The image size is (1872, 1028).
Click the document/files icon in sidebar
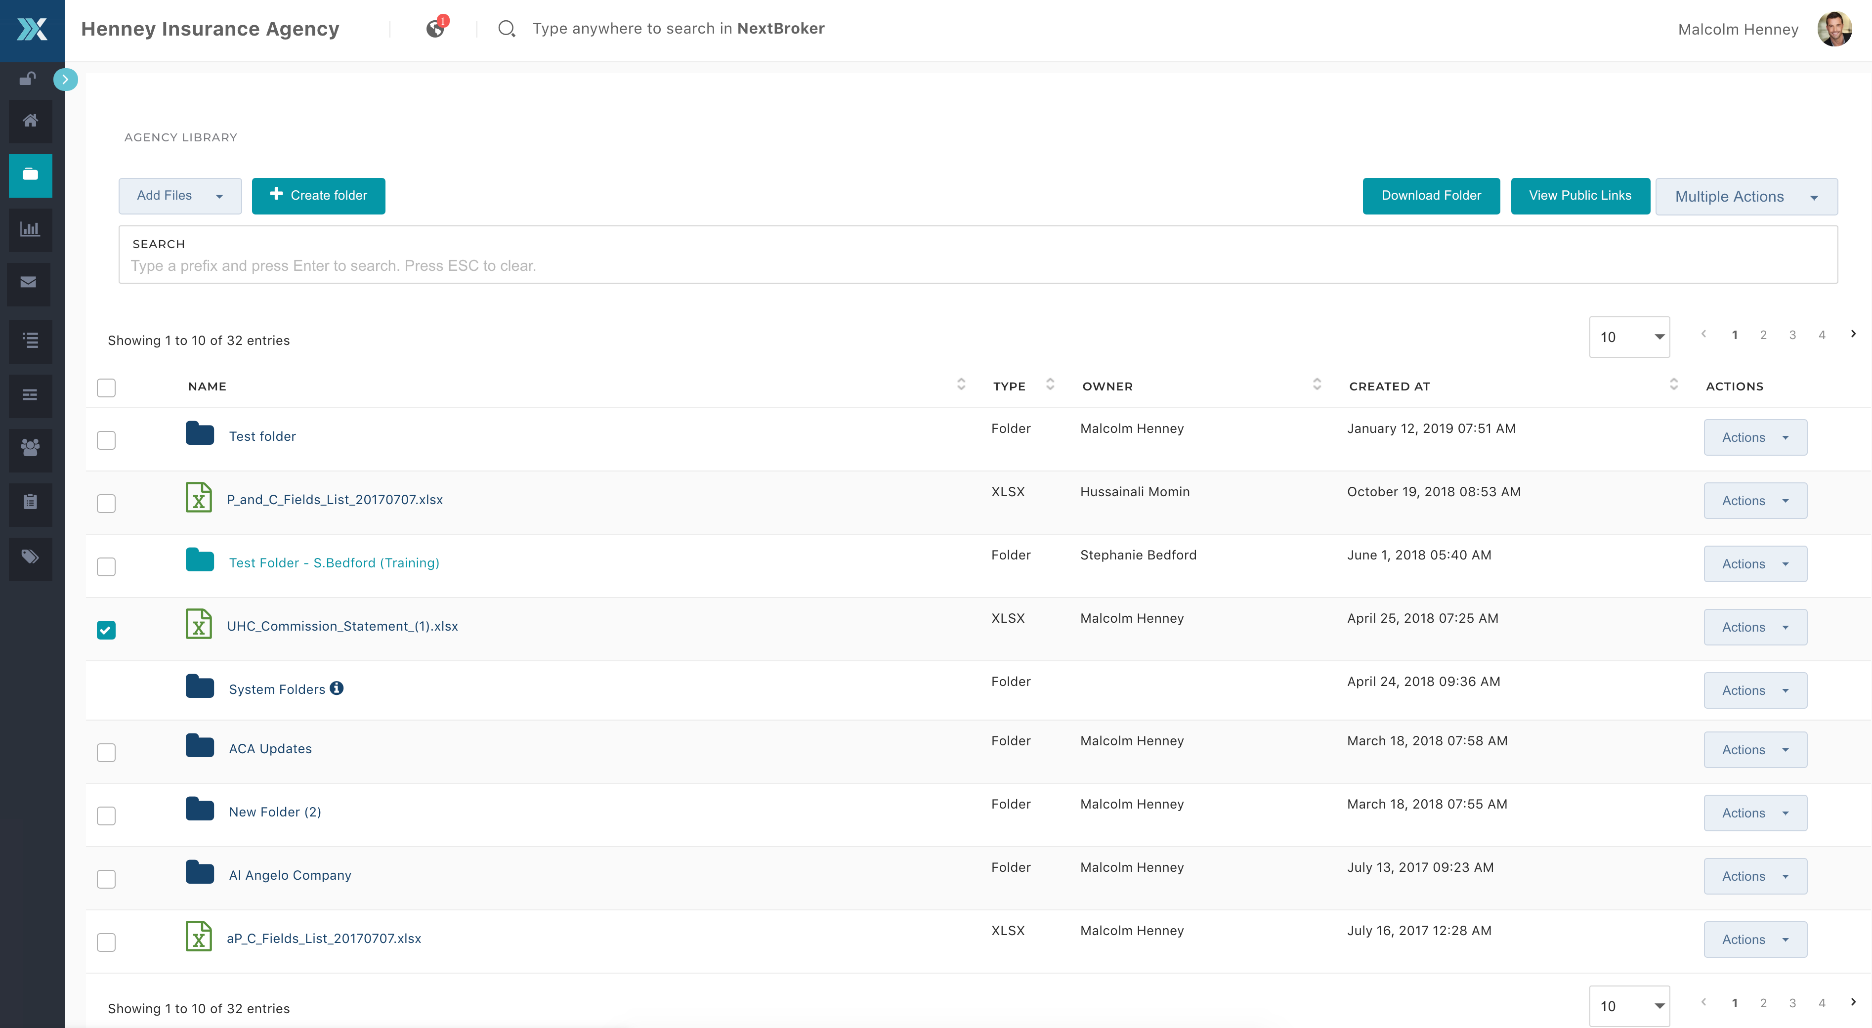click(32, 173)
